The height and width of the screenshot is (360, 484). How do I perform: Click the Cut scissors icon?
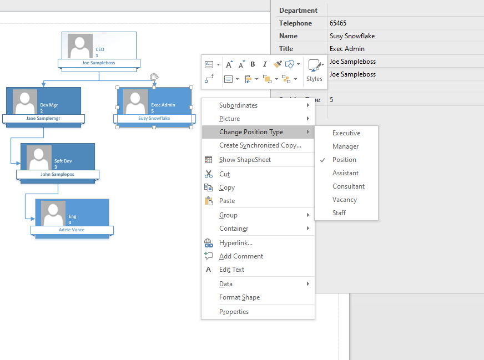(x=209, y=174)
